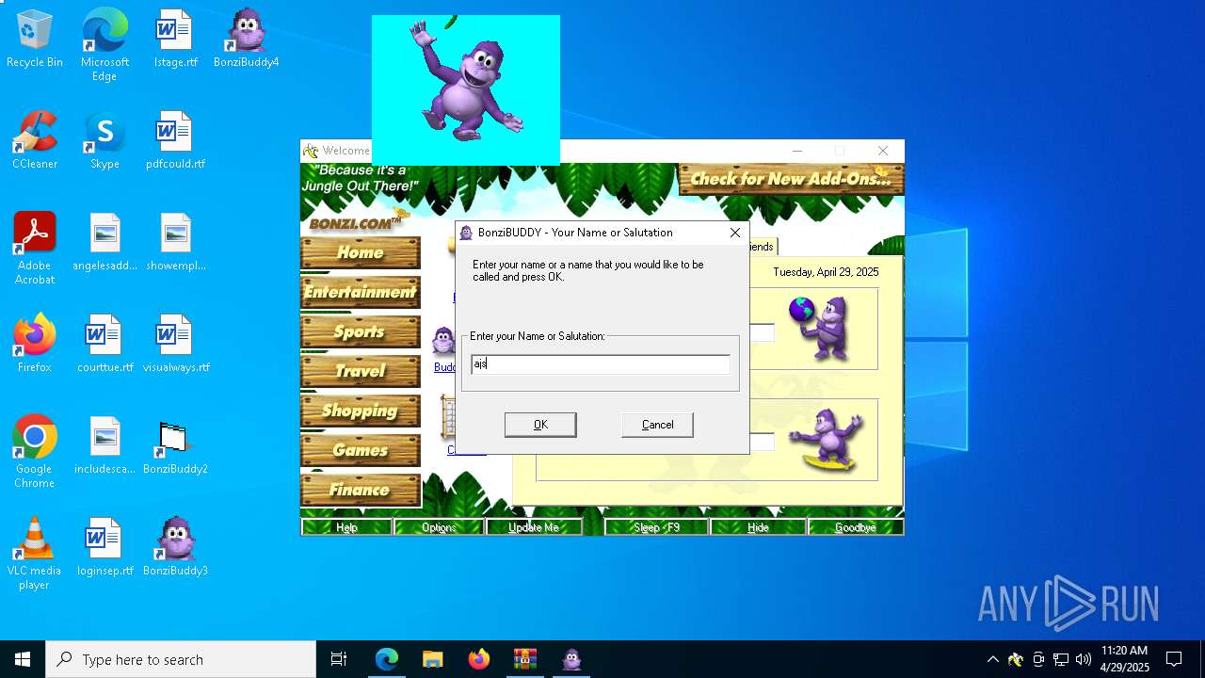
Task: Open the Shopping section
Action: click(x=361, y=411)
